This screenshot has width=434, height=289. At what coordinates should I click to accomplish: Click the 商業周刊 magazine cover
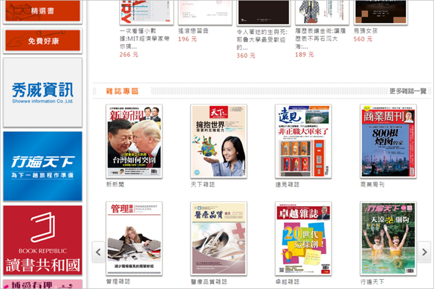[388, 141]
